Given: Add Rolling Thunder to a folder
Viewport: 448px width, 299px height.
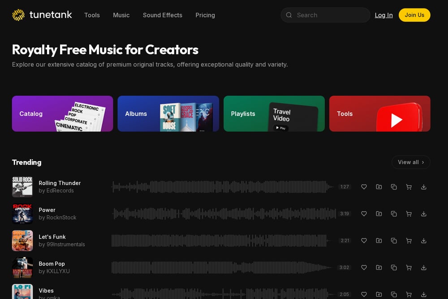Looking at the screenshot, I should coord(379,187).
